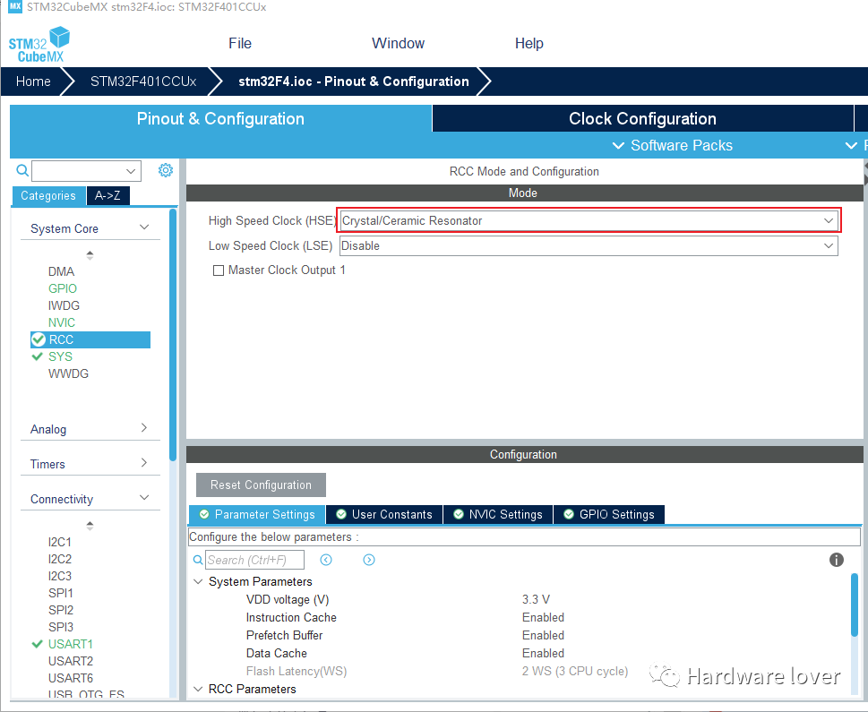Click the search magnifier icon in category panel

[22, 170]
